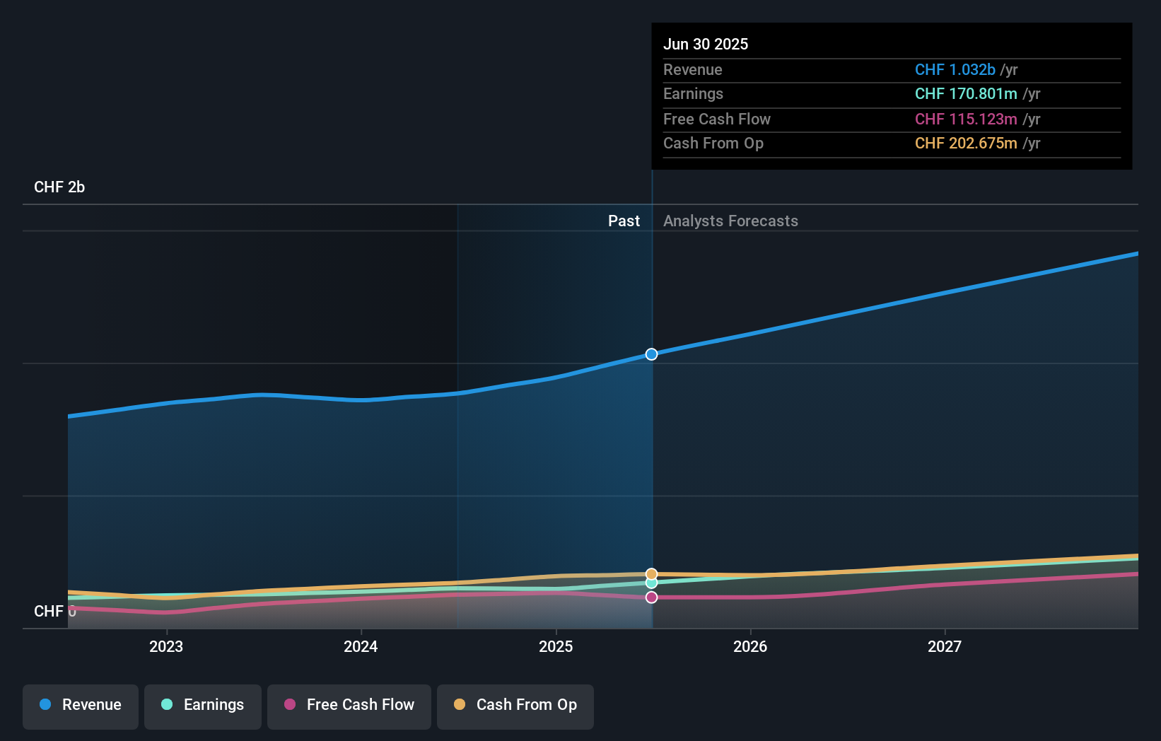Select the 2025 axis label
The image size is (1161, 741).
(x=556, y=646)
